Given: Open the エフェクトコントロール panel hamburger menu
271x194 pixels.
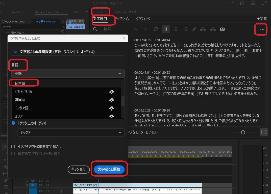Looking at the screenshot, I should pos(67,12).
